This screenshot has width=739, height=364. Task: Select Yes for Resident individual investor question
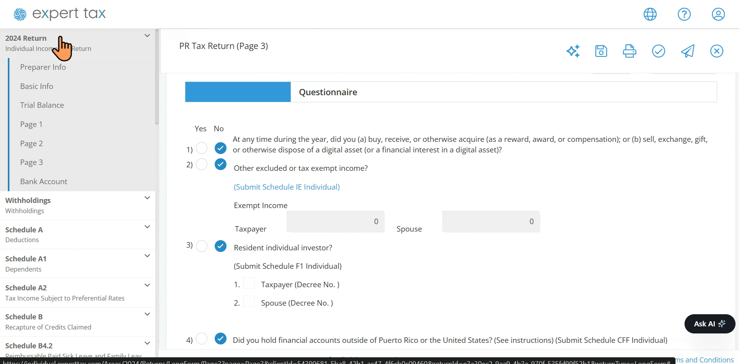pyautogui.click(x=201, y=246)
